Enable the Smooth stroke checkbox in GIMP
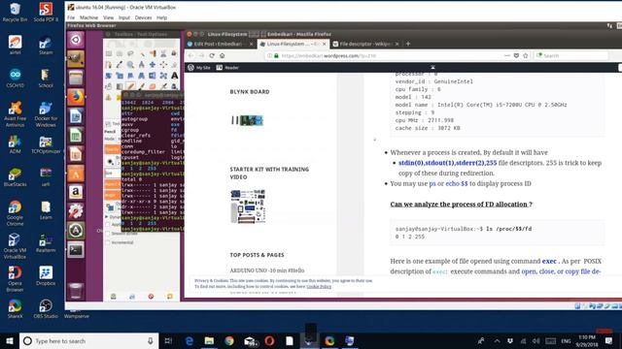This screenshot has height=349, width=622. 108,233
